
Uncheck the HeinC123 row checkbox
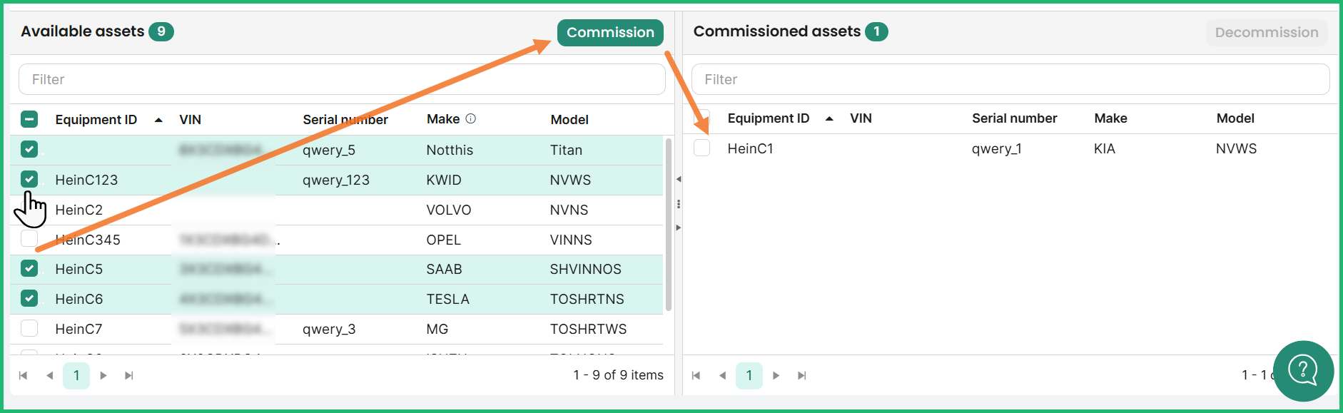point(29,179)
